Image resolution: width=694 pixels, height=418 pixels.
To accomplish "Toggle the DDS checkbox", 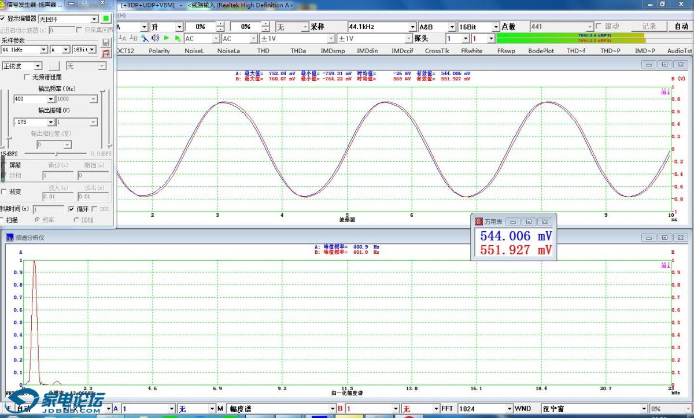I will 95,209.
